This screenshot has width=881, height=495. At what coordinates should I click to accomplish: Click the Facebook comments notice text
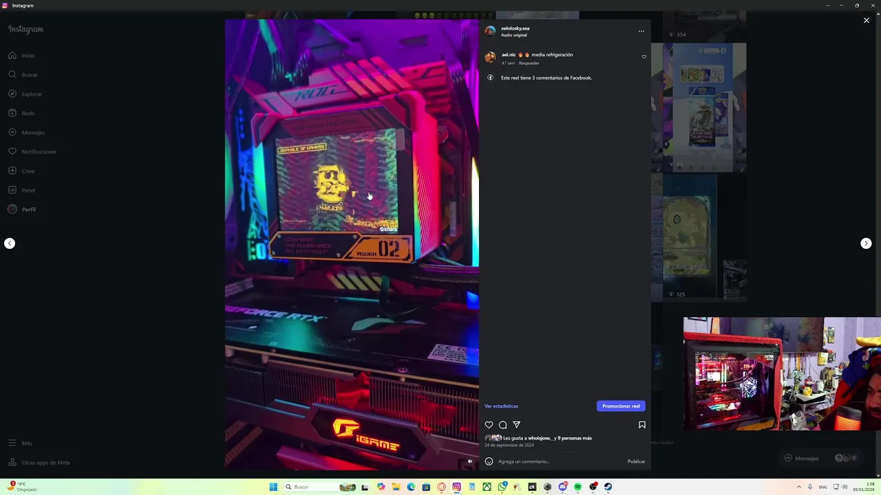(x=546, y=78)
